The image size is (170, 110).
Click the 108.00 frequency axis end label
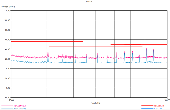[167, 100]
